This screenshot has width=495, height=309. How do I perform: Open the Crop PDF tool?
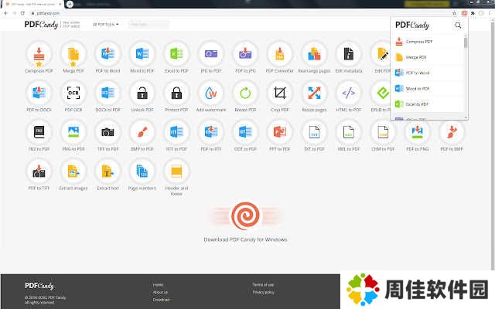(280, 93)
